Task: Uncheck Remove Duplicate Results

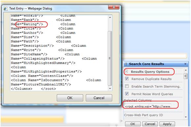Action: coord(127,79)
